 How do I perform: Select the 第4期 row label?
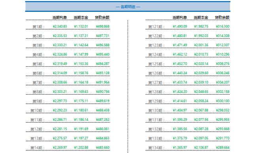click(39, 54)
